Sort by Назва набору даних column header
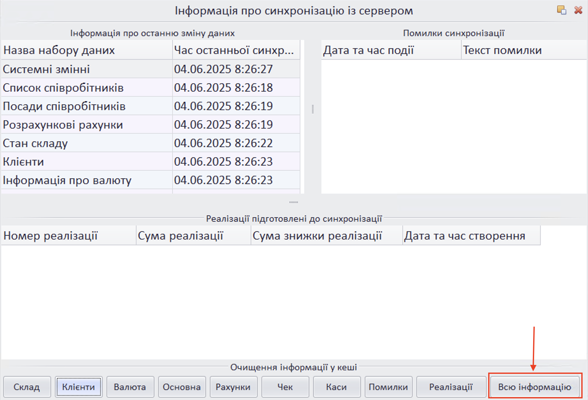Viewport: 588px width, 400px height. pyautogui.click(x=87, y=50)
